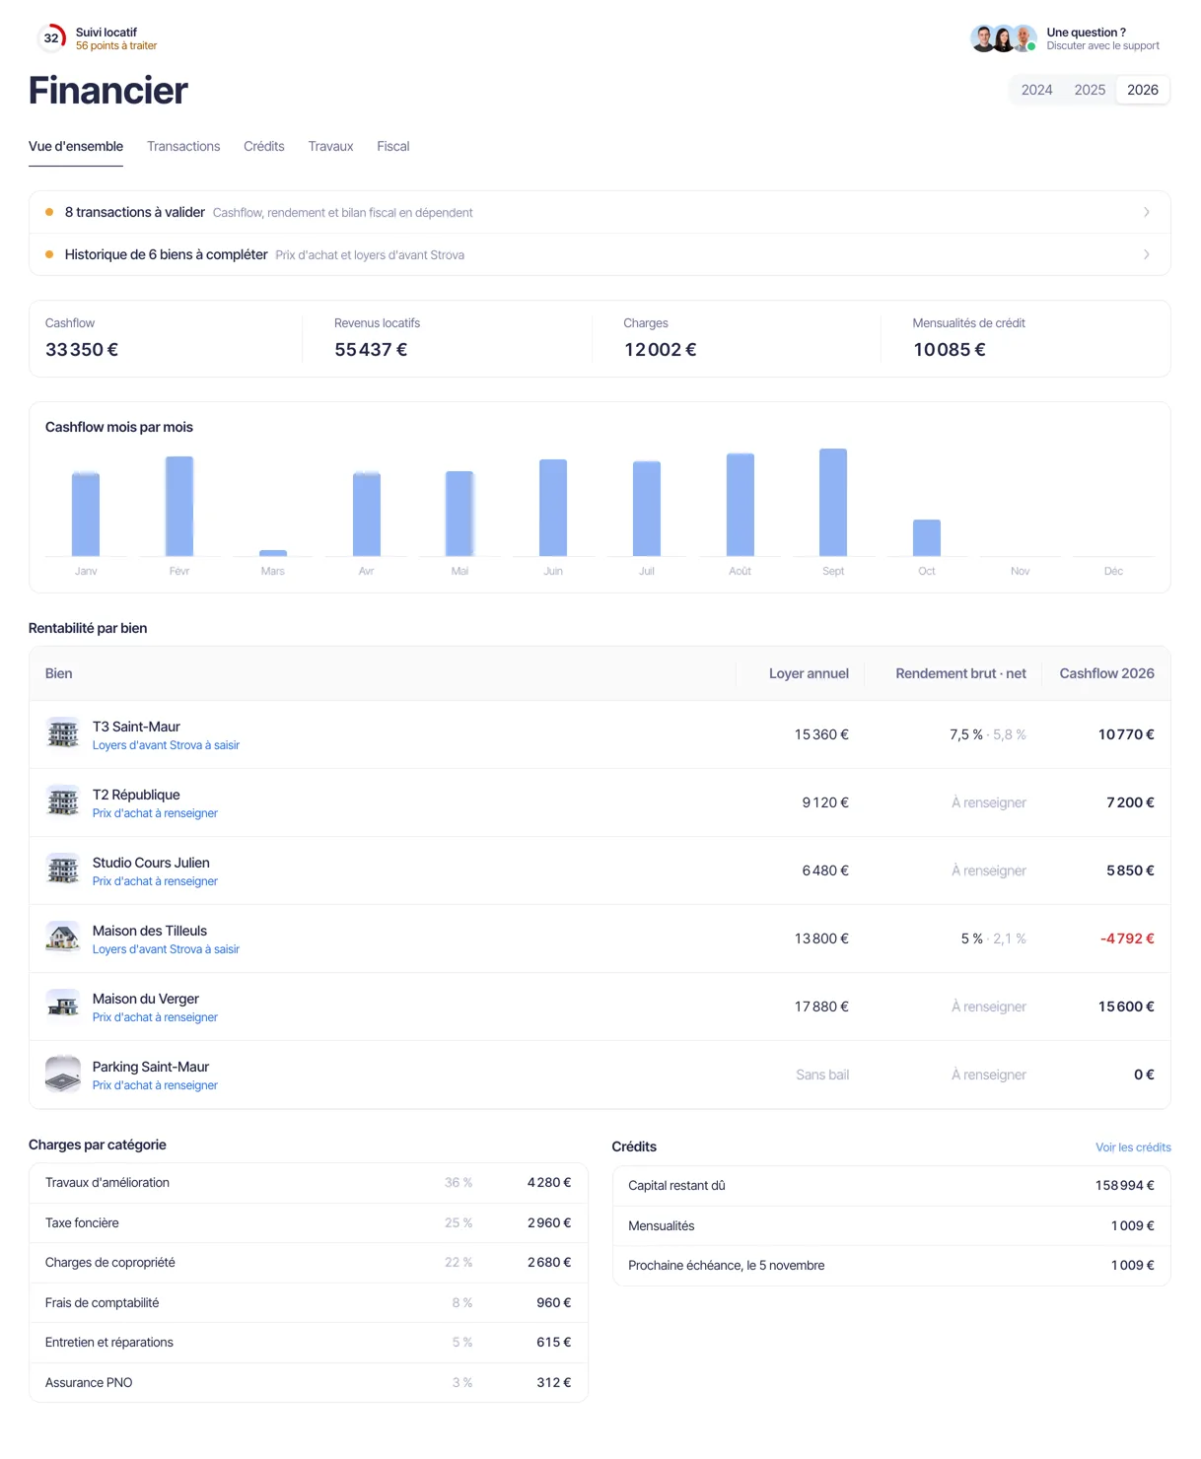Click the Cashflow 33 350 € summary card

166,338
